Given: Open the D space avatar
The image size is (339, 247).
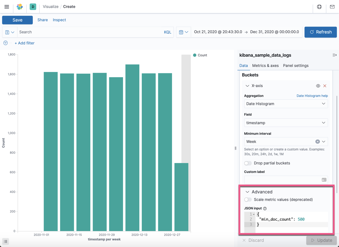Looking at the screenshot, I should 33,7.
